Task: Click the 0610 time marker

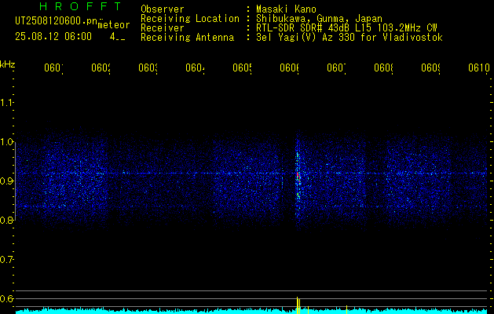Action: point(479,68)
